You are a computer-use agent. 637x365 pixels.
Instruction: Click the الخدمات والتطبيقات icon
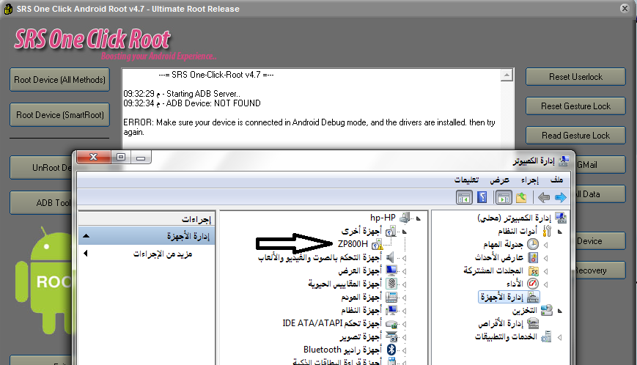click(546, 336)
